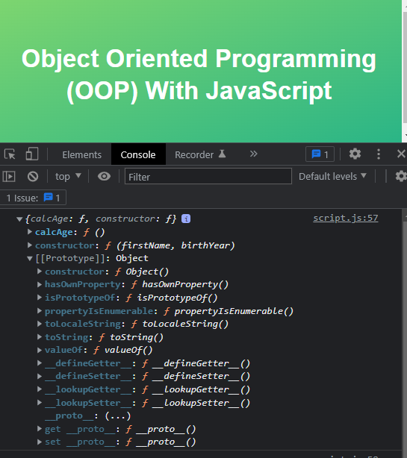407x458 pixels.
Task: Switch to the Elements tab
Action: [82, 154]
